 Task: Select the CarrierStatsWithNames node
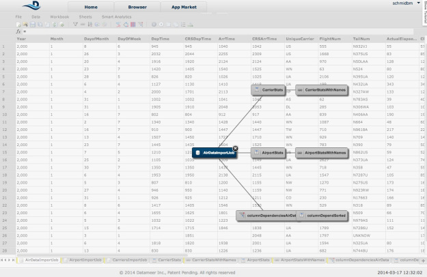(321, 89)
